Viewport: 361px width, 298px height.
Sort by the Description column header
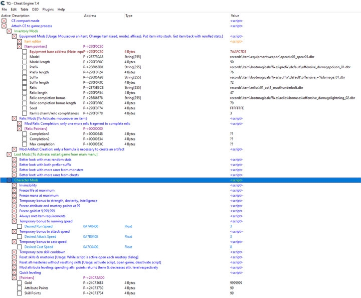tap(21, 16)
